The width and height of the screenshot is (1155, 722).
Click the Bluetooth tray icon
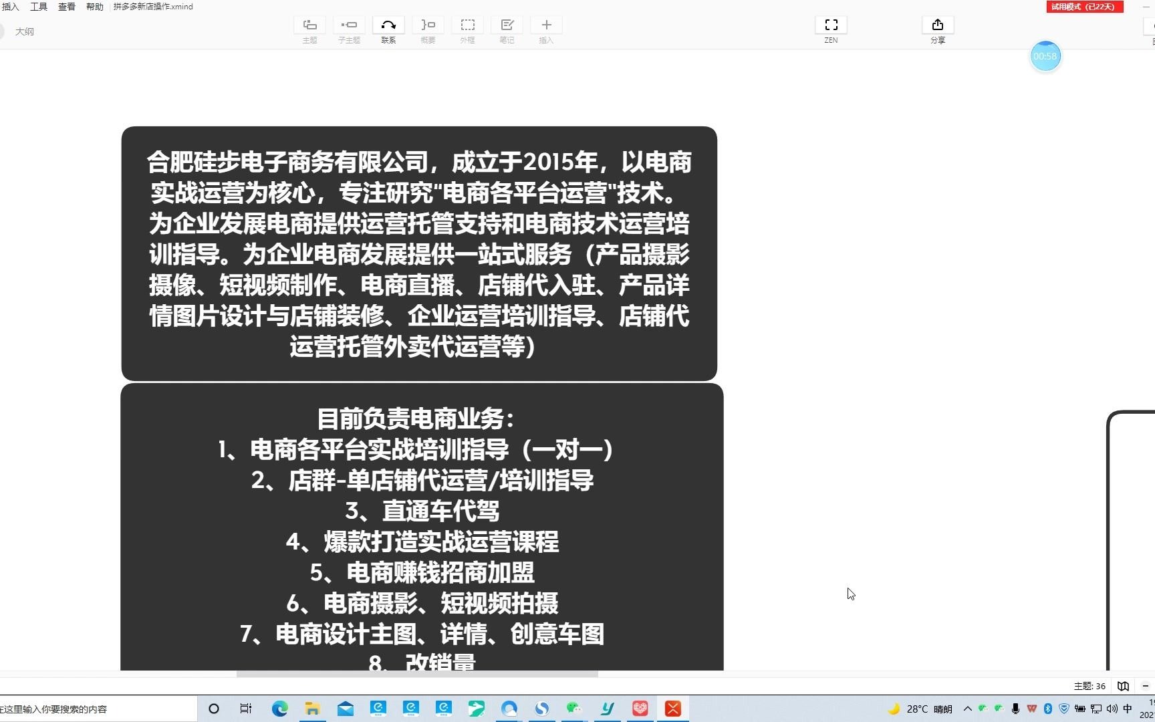coord(1048,709)
